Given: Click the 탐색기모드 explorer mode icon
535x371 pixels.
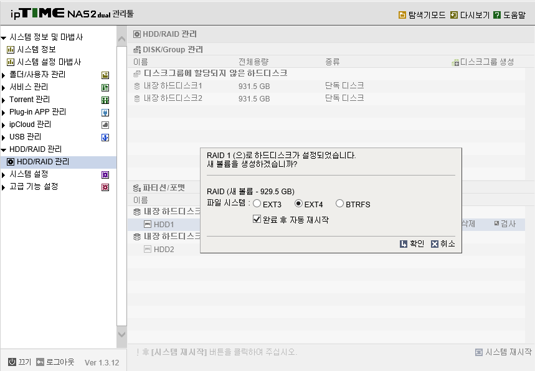Looking at the screenshot, I should click(402, 15).
